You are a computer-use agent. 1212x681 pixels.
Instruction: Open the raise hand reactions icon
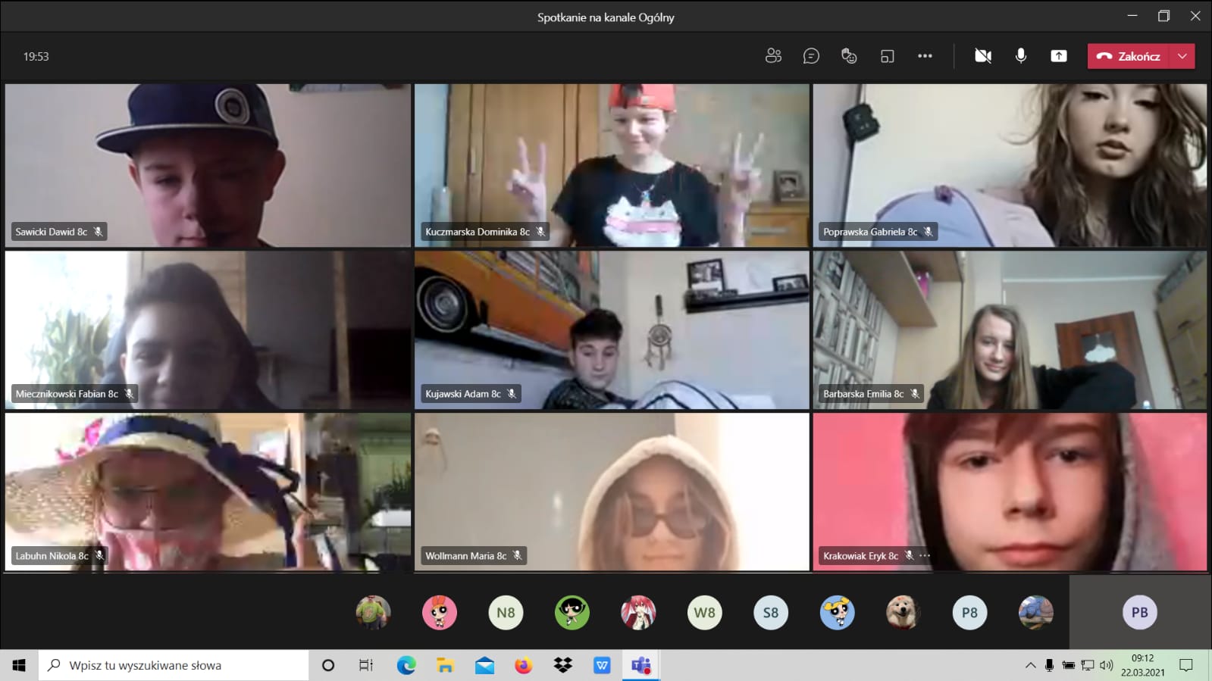[x=849, y=56]
